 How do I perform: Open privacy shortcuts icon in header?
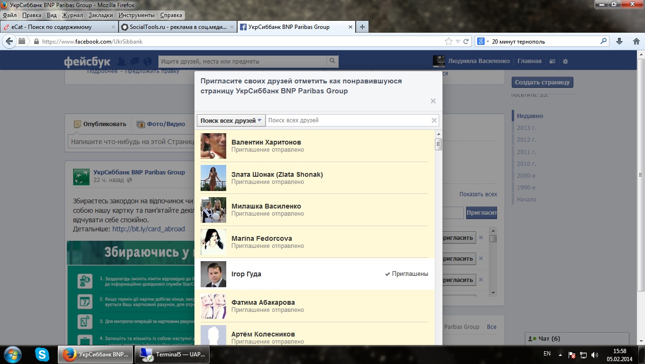(x=553, y=61)
